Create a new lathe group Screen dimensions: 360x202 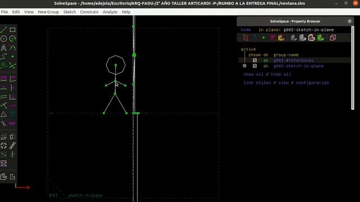coord(12,137)
